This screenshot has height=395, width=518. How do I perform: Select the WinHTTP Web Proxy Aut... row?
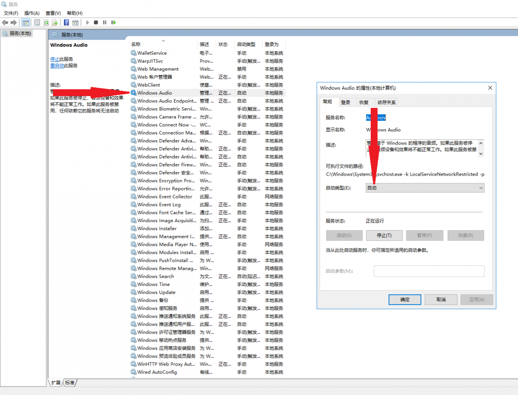click(208, 364)
